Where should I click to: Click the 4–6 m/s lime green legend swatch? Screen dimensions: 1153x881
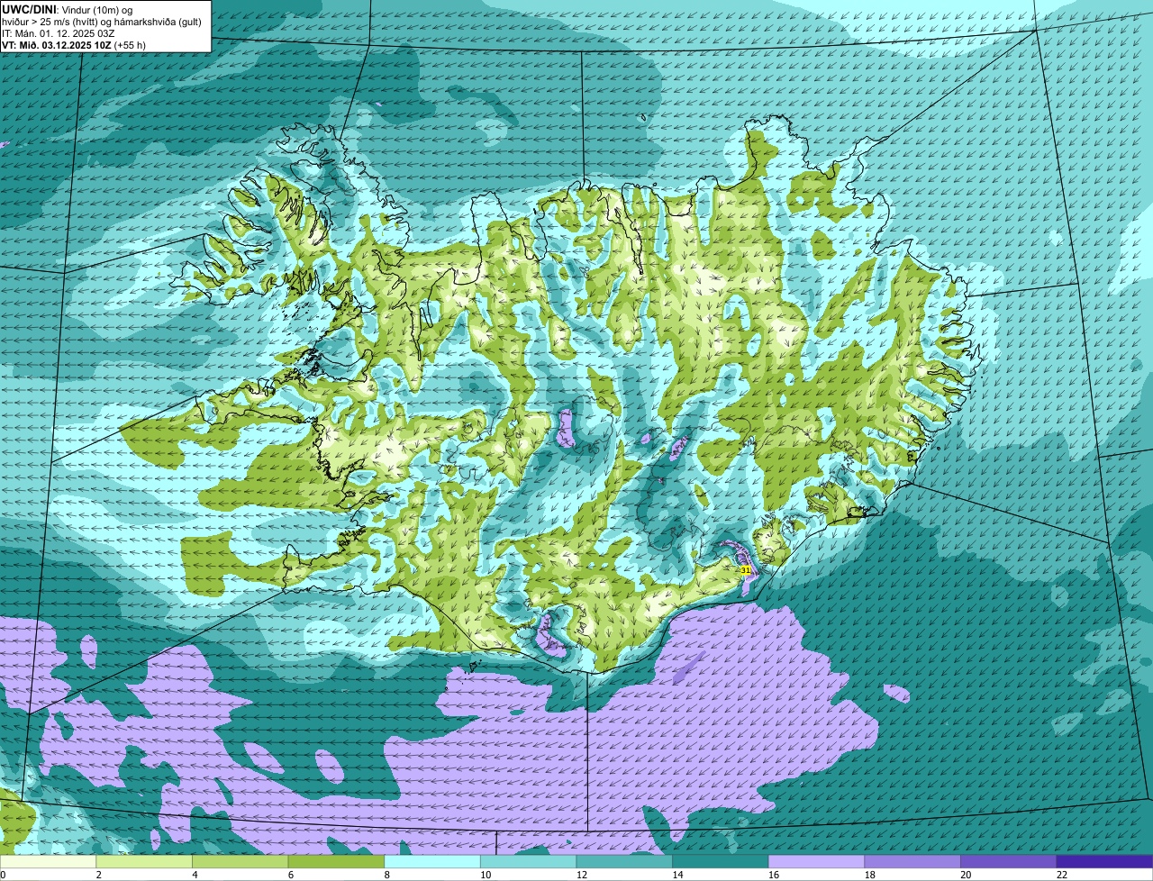[x=240, y=861]
